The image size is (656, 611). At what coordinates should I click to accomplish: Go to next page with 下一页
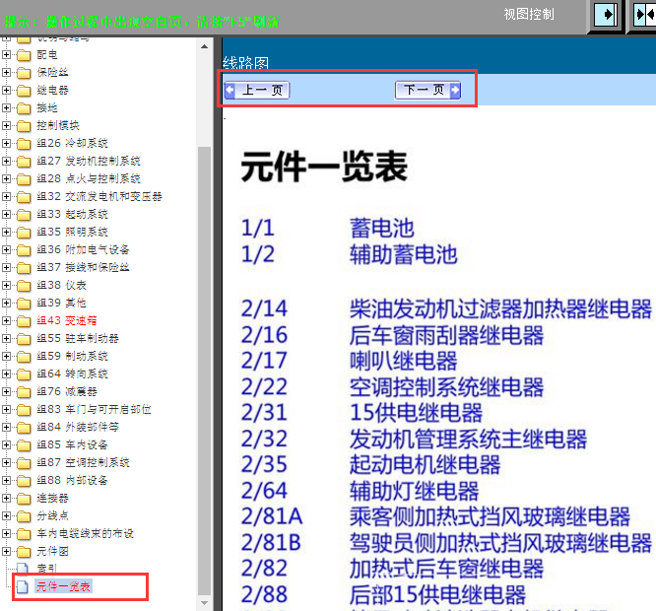coord(427,90)
